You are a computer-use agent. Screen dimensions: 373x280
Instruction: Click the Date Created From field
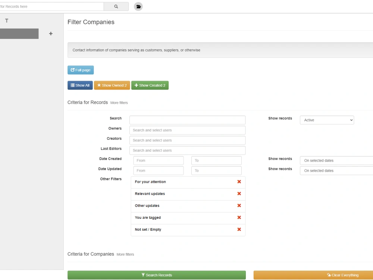(x=159, y=161)
